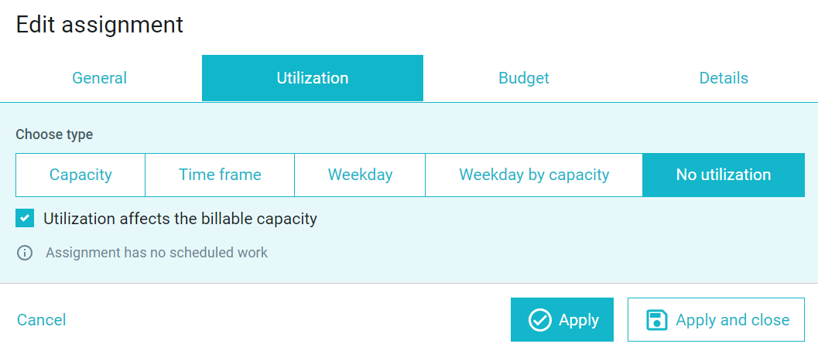Click the checkmark circle icon on the Apply button
This screenshot has width=818, height=354.
[x=540, y=319]
